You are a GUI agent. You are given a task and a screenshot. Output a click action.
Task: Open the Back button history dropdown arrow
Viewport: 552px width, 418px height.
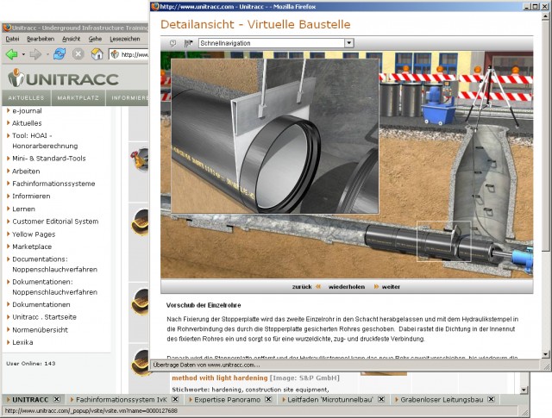pos(24,53)
